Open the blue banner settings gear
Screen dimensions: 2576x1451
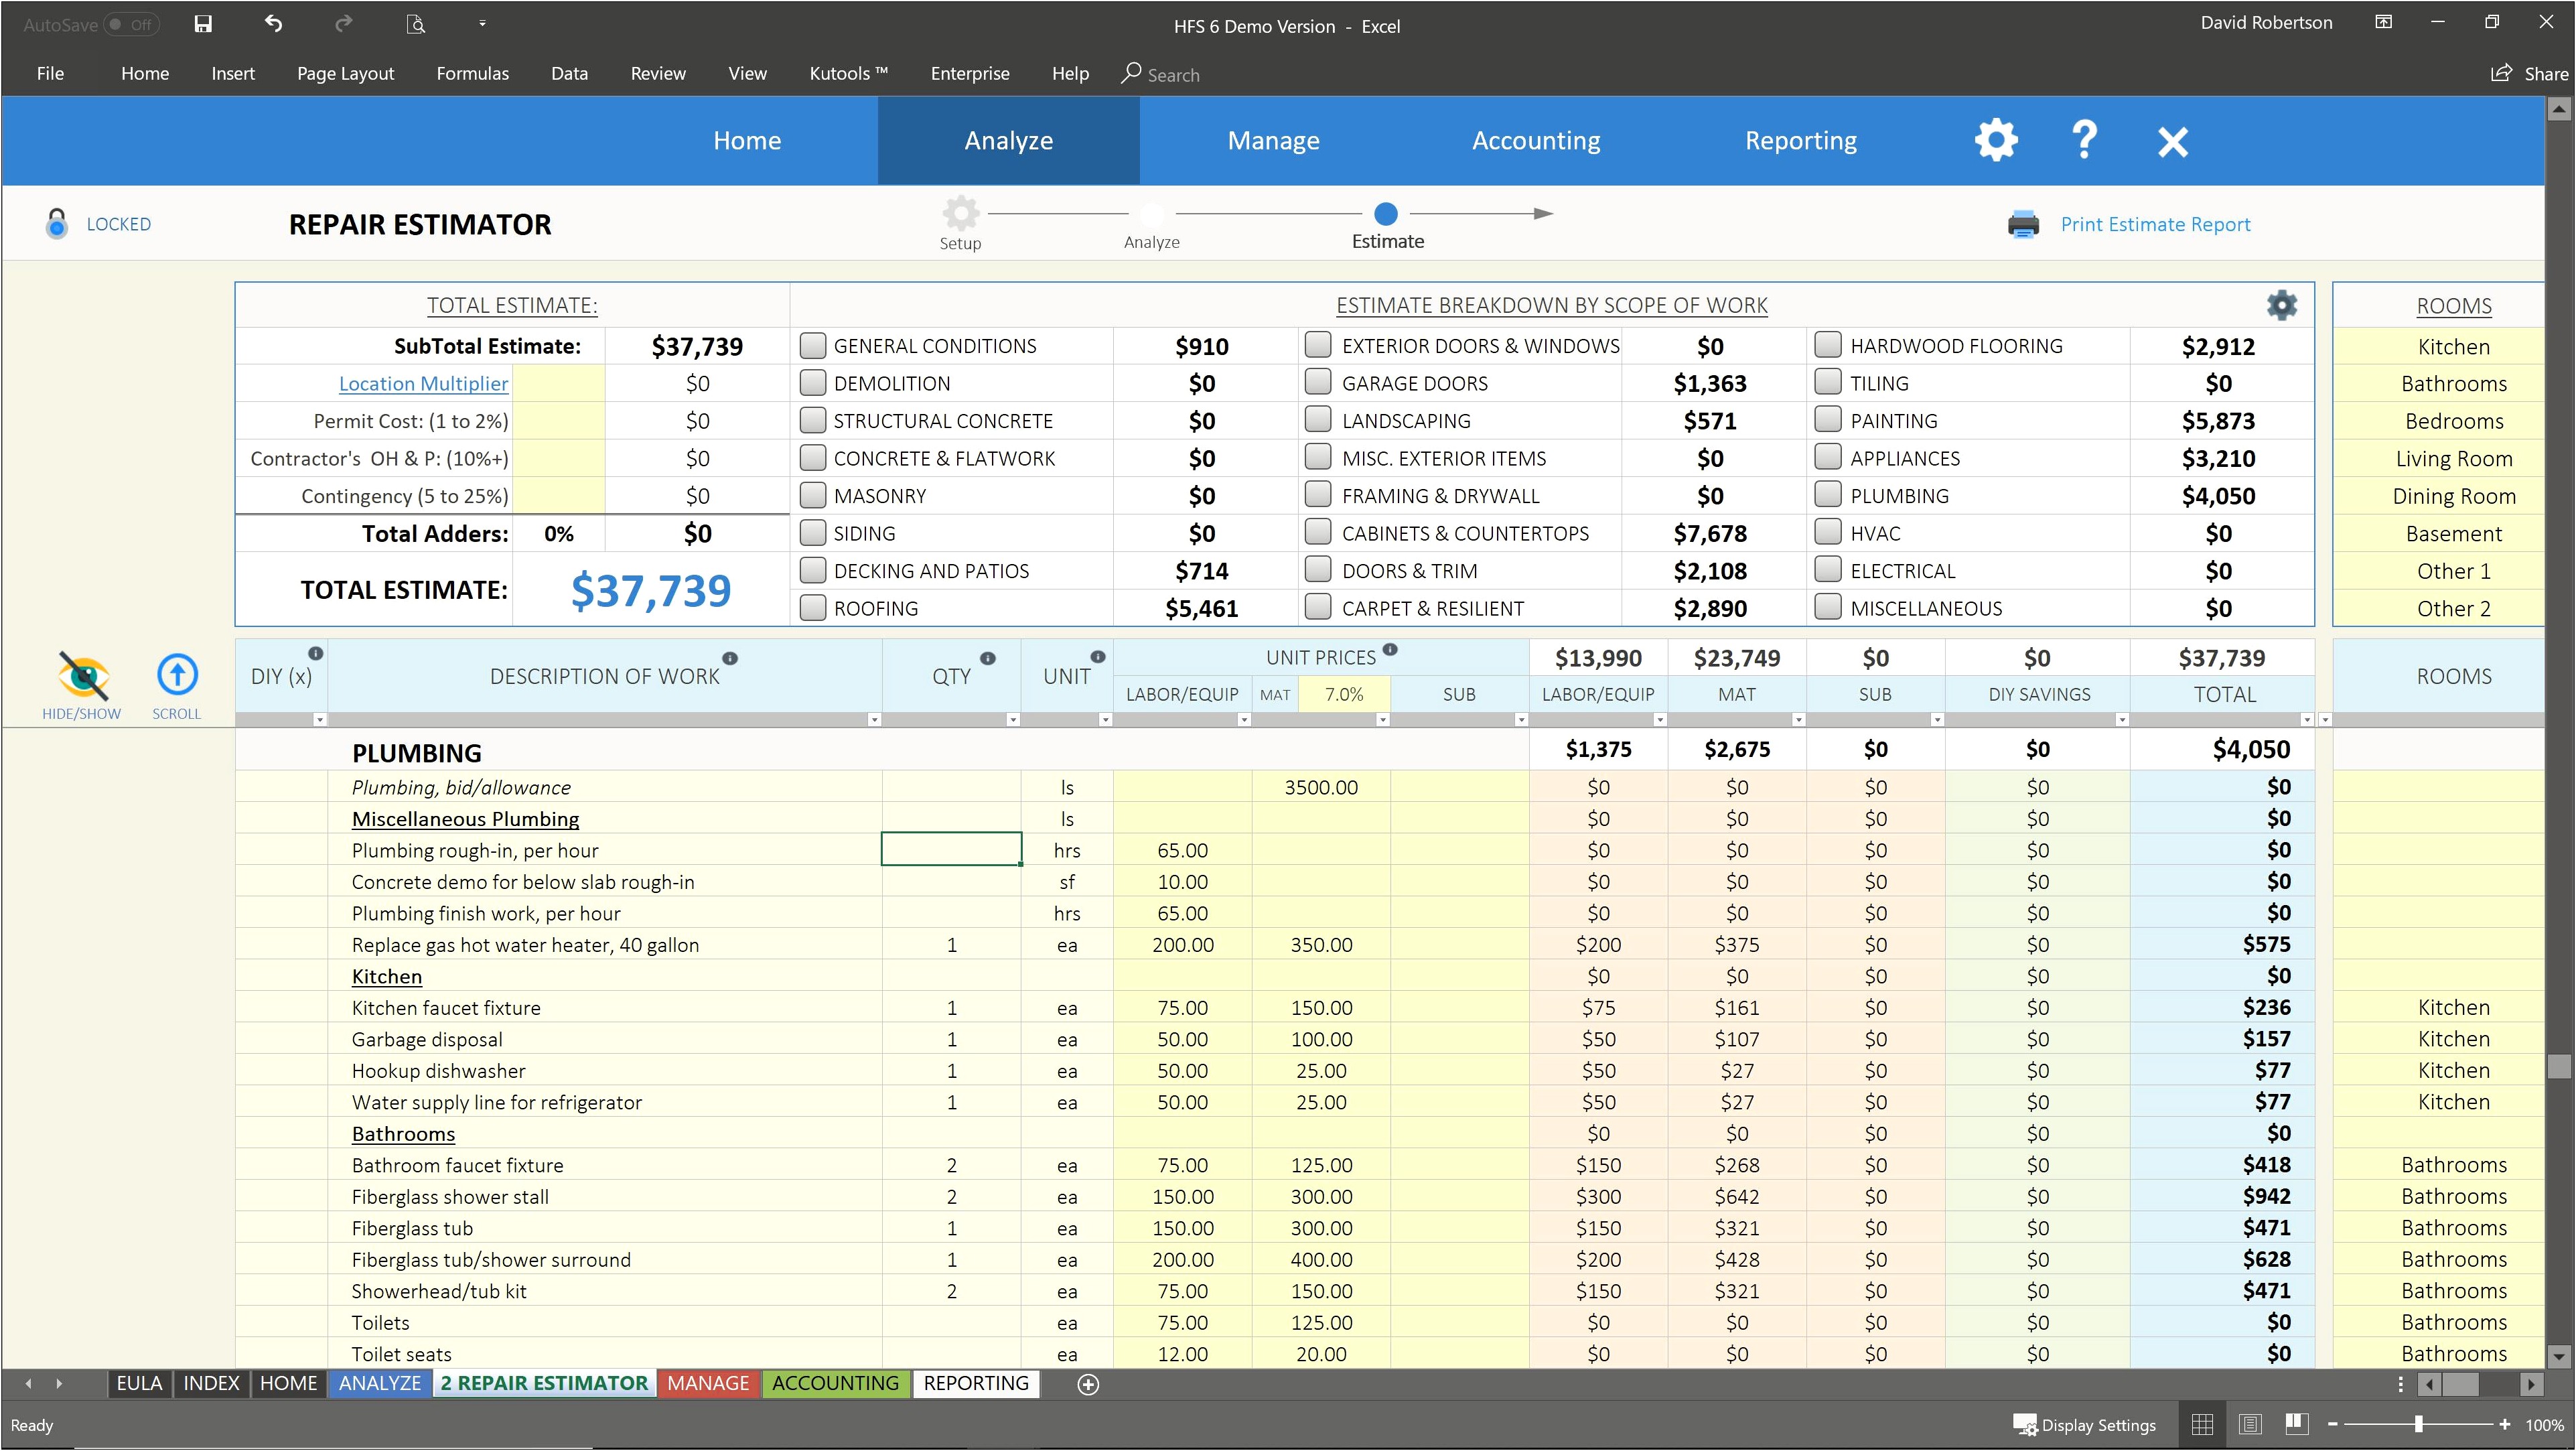pyautogui.click(x=1996, y=140)
